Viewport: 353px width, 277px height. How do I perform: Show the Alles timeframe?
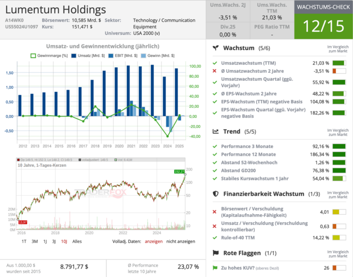point(77,241)
